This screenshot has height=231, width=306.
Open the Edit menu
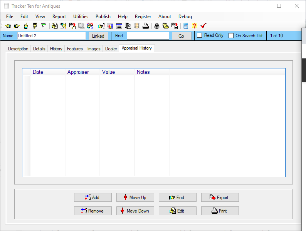(x=24, y=17)
